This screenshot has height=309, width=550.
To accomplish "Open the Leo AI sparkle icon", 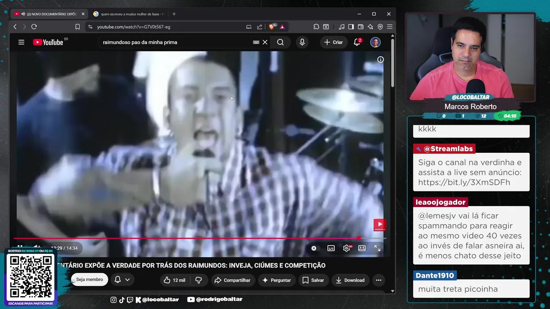I will [x=370, y=27].
